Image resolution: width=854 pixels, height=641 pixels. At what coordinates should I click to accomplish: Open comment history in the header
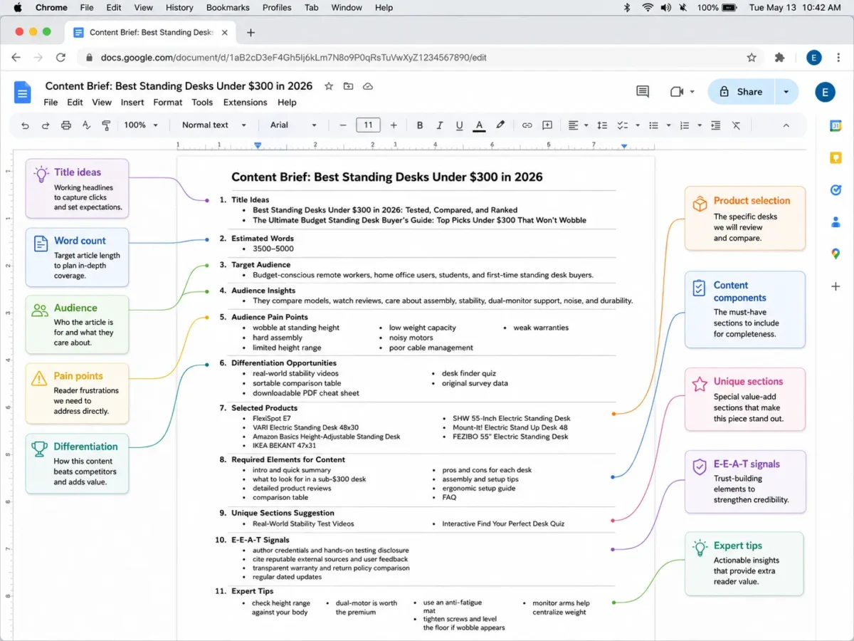[x=643, y=92]
